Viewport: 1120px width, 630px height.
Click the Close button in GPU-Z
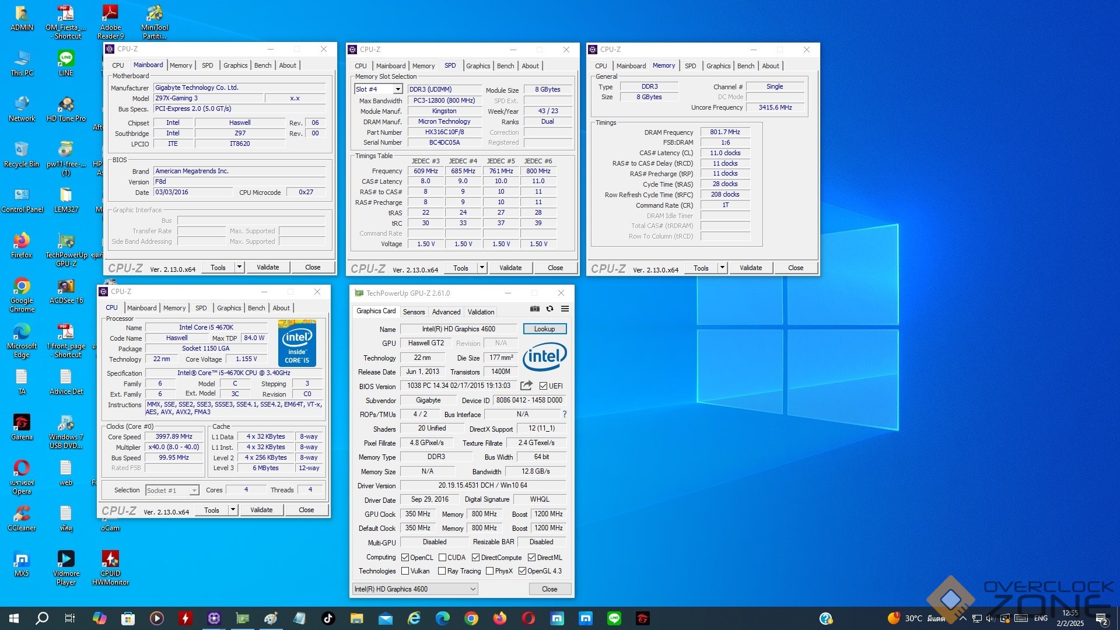[x=549, y=589]
